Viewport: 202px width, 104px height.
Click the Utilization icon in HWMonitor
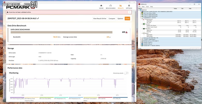tap(144, 29)
